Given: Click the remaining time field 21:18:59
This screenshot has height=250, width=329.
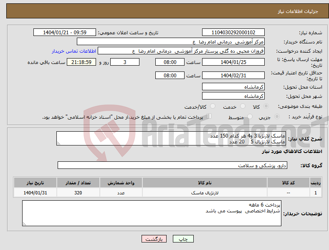Looking at the screenshot, I should pos(81,62).
